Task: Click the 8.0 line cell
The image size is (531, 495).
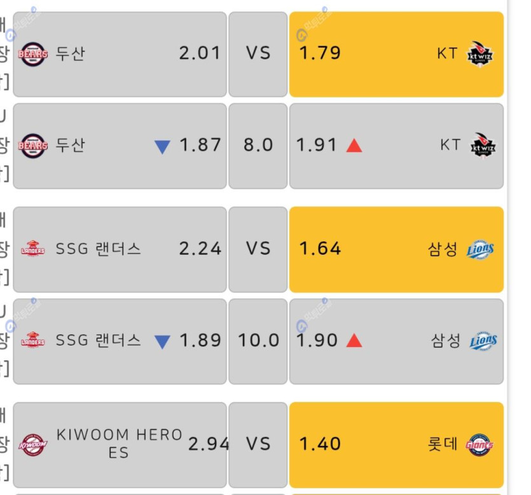Action: pos(258,146)
